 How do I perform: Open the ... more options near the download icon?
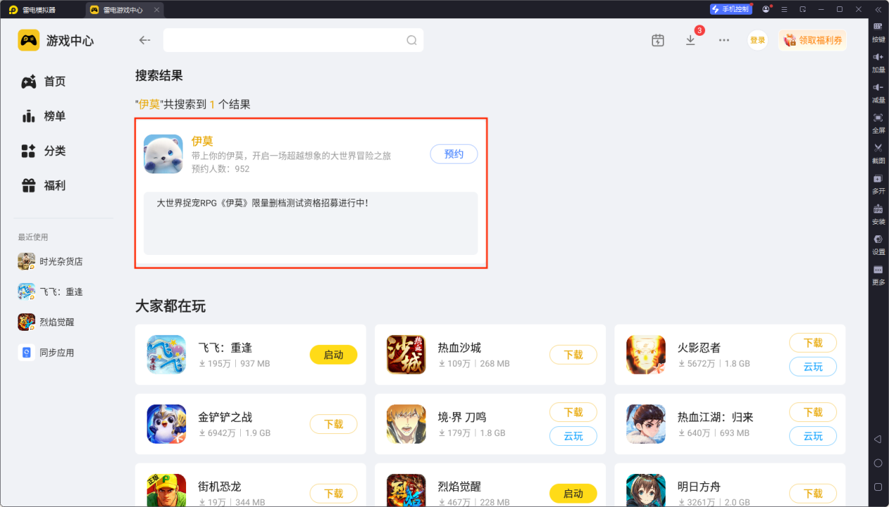click(x=723, y=40)
